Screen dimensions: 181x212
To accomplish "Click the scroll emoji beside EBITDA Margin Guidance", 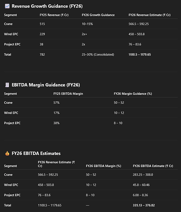I will (7, 85).
